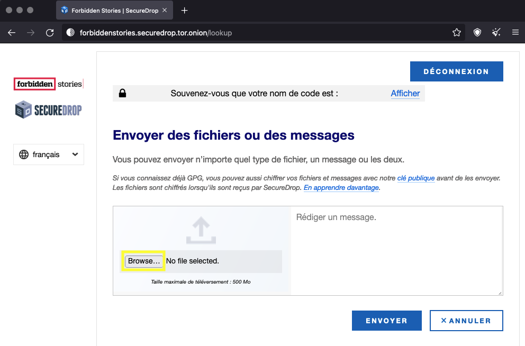525x346 pixels.
Task: Expand the français language dropdown
Action: click(x=49, y=154)
